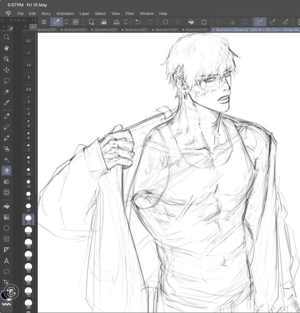Image resolution: width=300 pixels, height=313 pixels.
Task: Open the Help menu
Action: (163, 13)
